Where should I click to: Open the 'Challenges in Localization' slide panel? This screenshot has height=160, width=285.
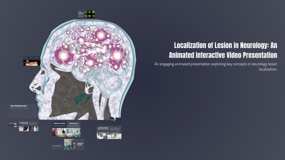[x=59, y=129]
